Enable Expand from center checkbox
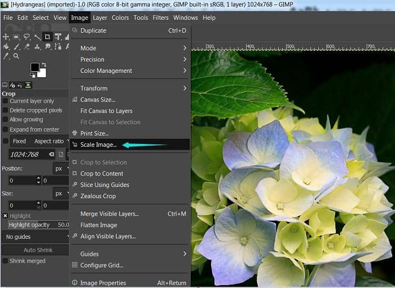395x288 pixels. [5, 129]
